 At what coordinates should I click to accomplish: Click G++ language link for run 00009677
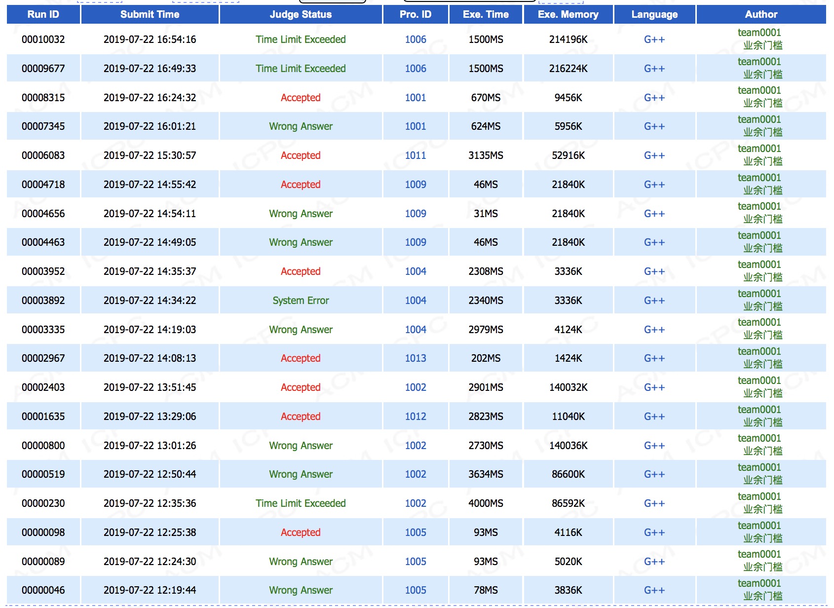pyautogui.click(x=654, y=69)
